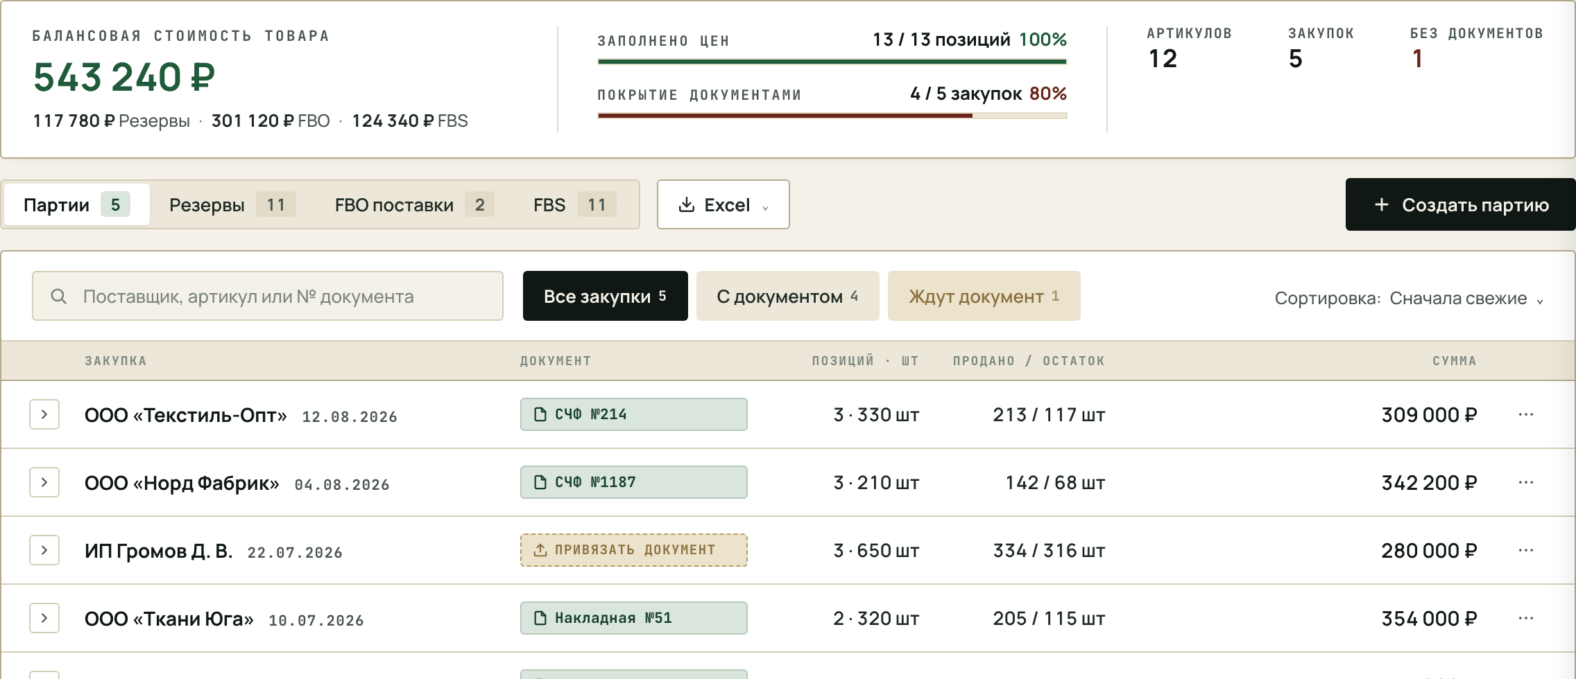The width and height of the screenshot is (1576, 679).
Task: Click the file icon on СЧФ №214
Action: (540, 414)
